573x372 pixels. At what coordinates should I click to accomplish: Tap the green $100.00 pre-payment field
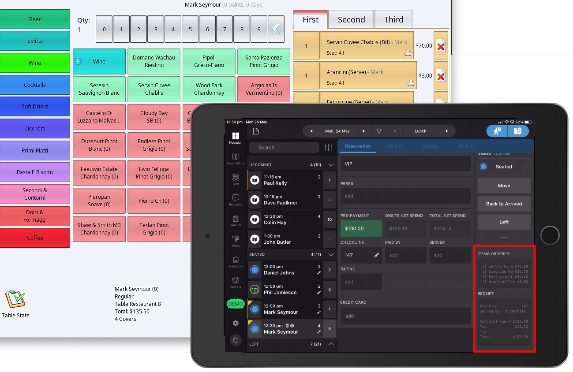[361, 228]
